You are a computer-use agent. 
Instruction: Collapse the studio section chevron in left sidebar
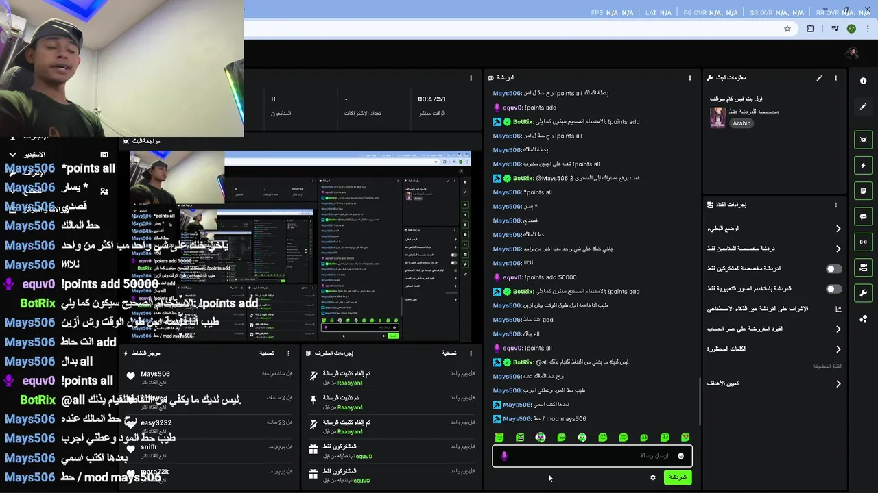click(12, 155)
